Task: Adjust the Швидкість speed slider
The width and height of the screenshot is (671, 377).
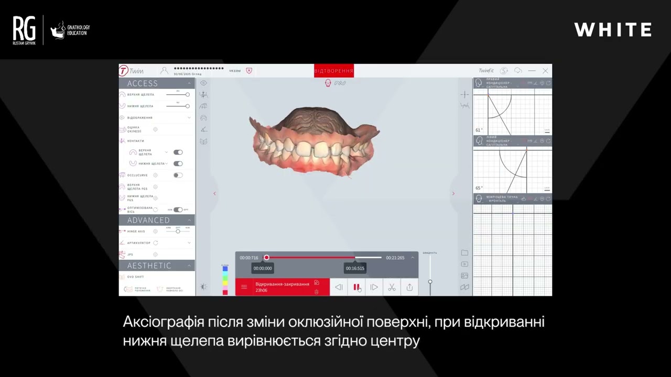Action: (x=430, y=275)
